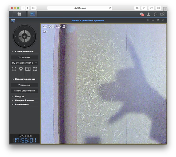Expand the Цифровой вывод section
Image resolution: width=176 pixels, height=157 pixels.
[13, 100]
